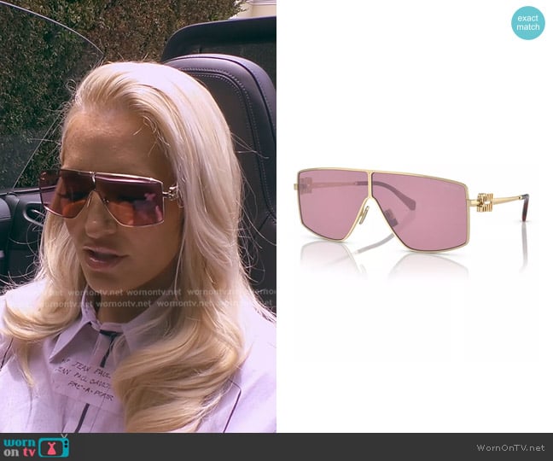
Task: Click the WornOnTV.net footer text
Action: (x=510, y=447)
